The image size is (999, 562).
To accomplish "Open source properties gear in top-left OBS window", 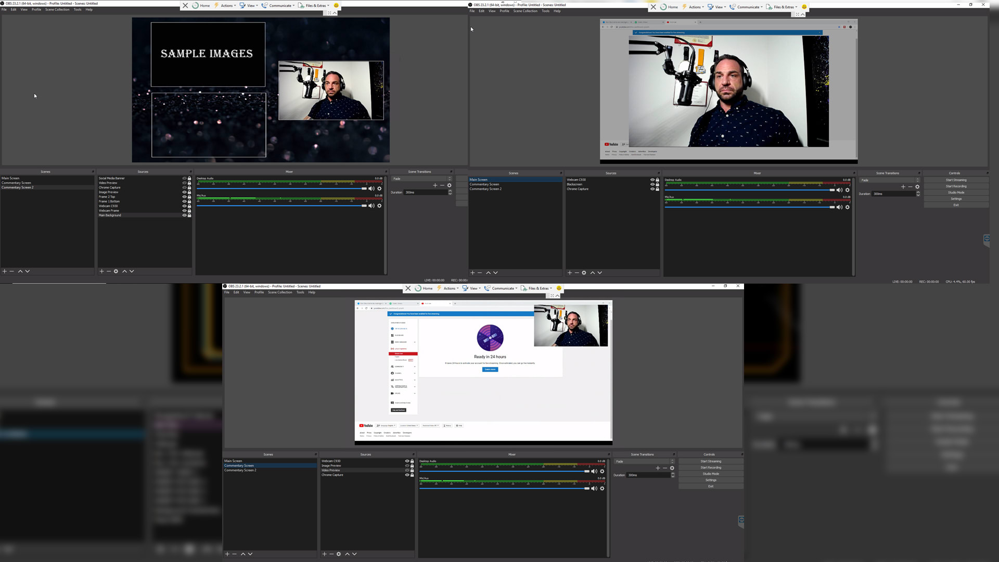I will pos(116,272).
